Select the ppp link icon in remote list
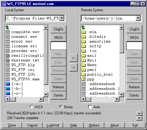 click(83, 79)
